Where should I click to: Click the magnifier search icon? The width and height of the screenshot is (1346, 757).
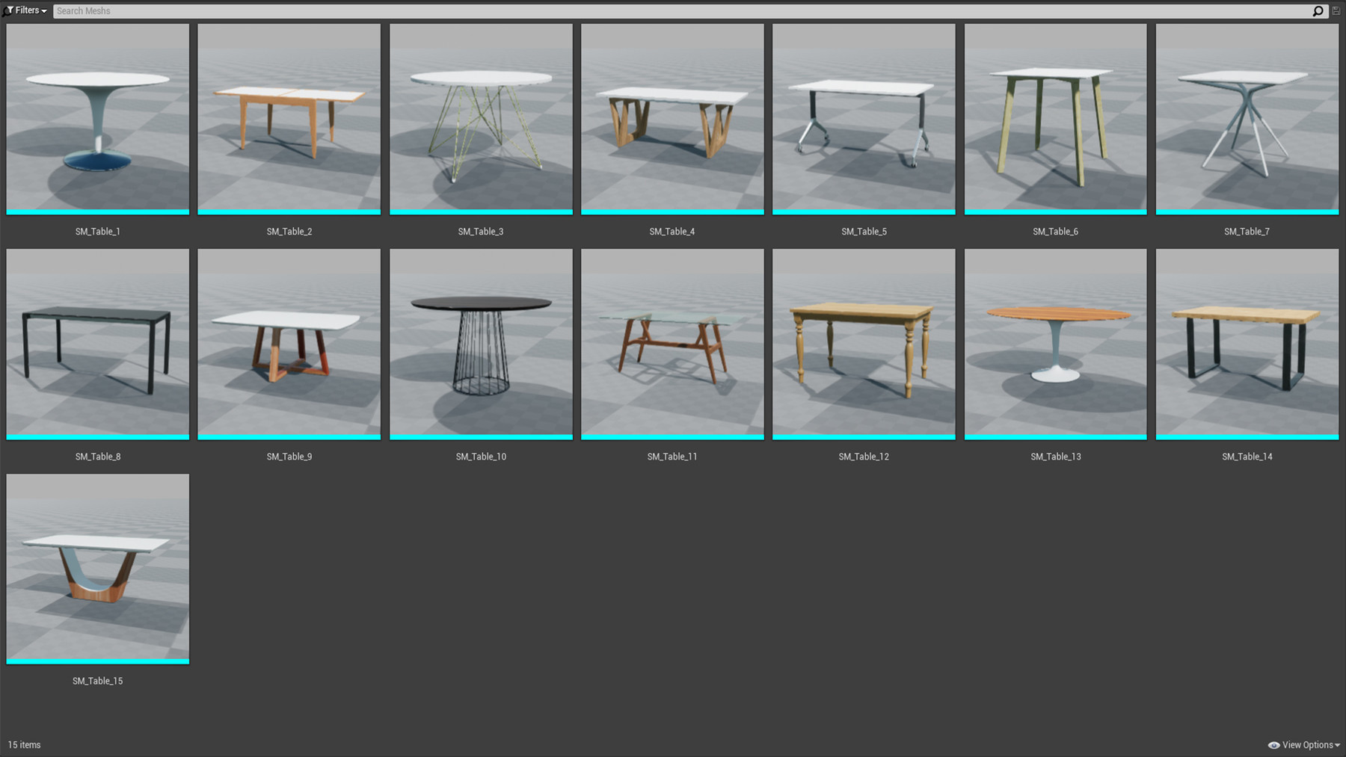pyautogui.click(x=1318, y=11)
